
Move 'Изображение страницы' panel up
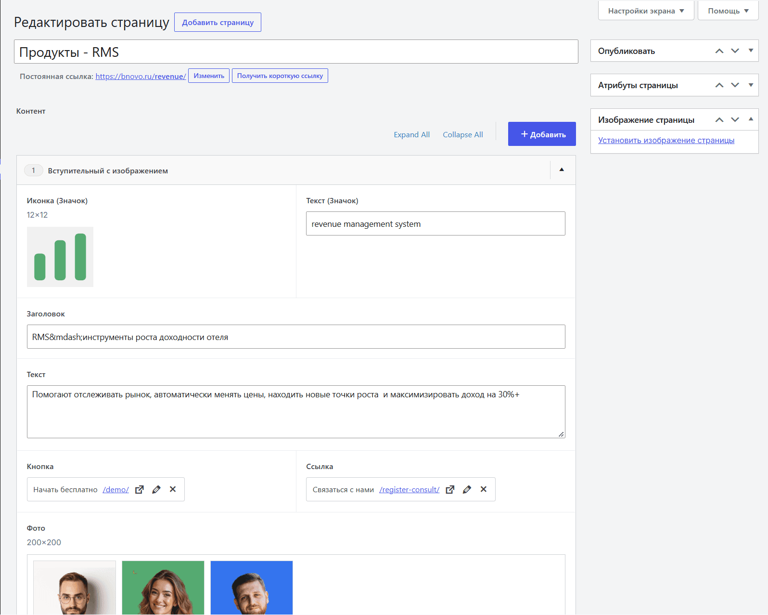coord(719,120)
